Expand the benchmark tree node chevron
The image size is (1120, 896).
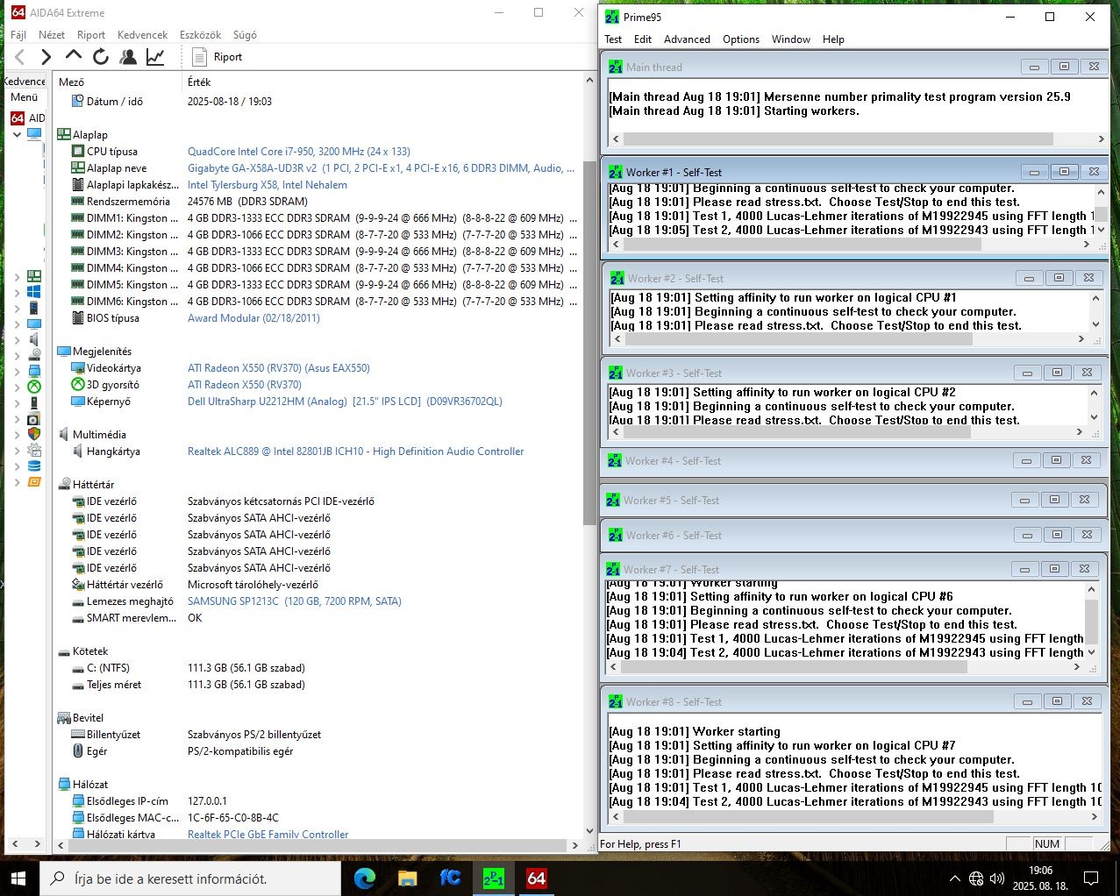pos(17,481)
